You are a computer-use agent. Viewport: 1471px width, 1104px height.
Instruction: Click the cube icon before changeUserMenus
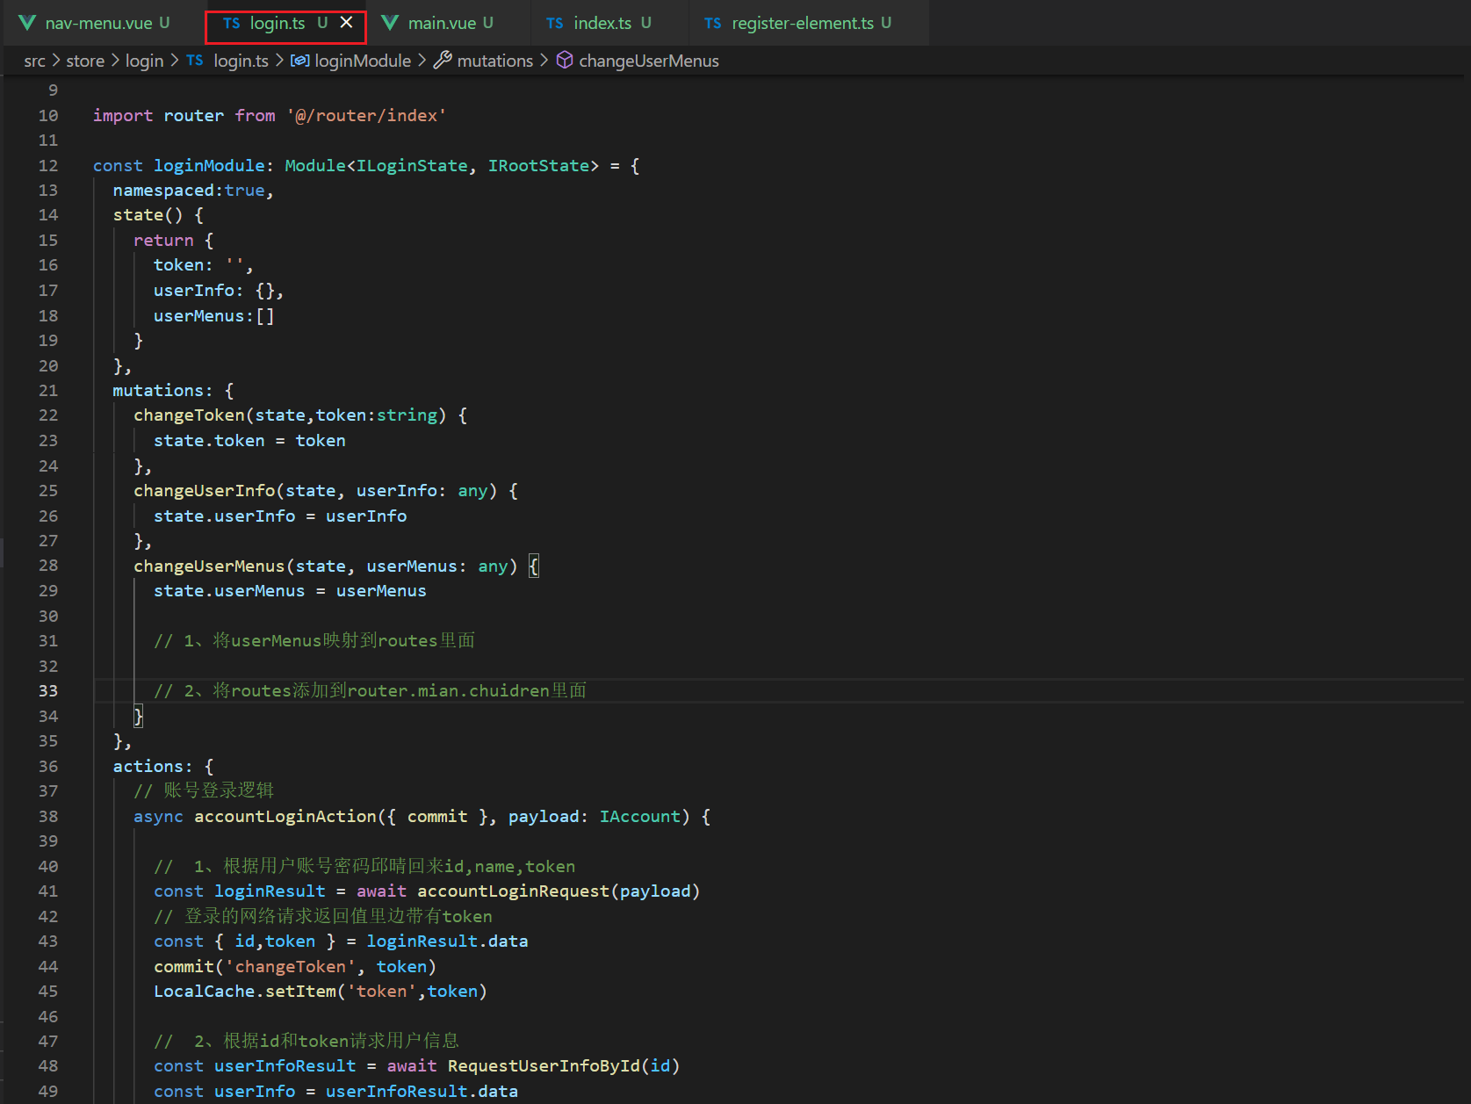tap(565, 60)
